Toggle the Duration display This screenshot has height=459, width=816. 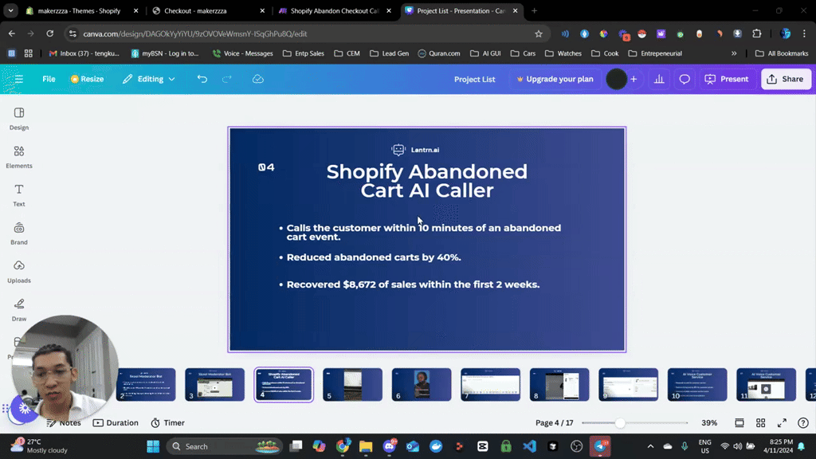(116, 422)
